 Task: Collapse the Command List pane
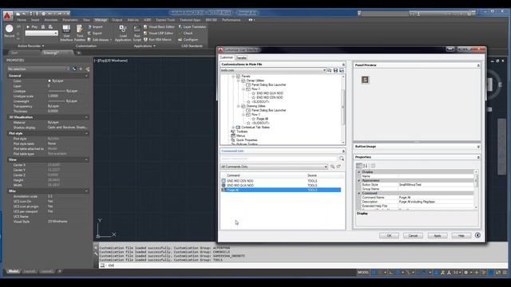[343, 151]
